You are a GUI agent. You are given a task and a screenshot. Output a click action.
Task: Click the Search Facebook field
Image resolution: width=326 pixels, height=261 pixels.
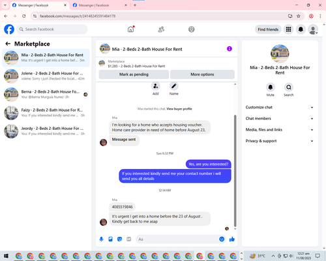pyautogui.click(x=52, y=29)
